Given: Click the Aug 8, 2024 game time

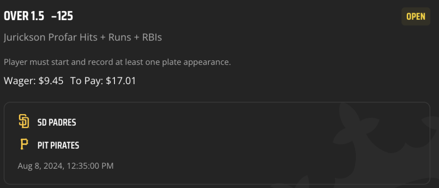Looking at the screenshot, I should tap(66, 166).
